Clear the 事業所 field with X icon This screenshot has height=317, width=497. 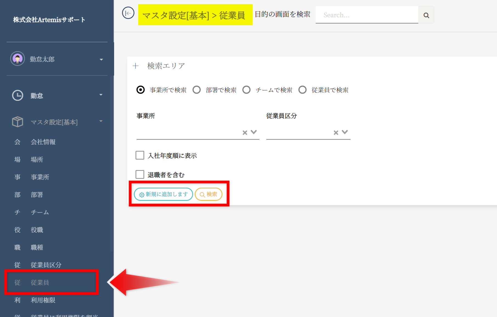(x=245, y=133)
